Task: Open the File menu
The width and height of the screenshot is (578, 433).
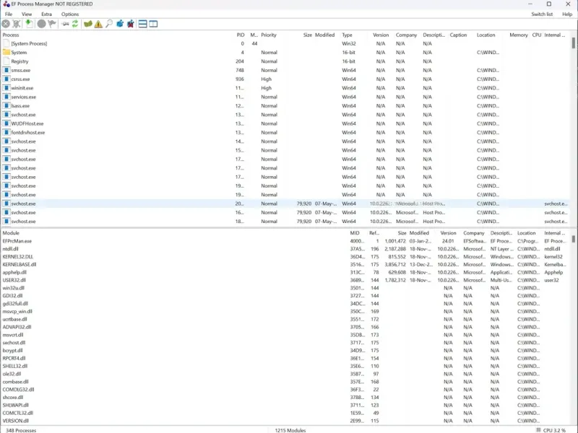Action: pos(9,14)
